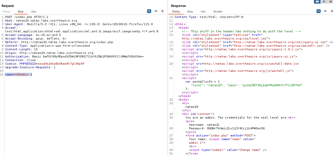Select side-by-side split layout view

click(317, 2)
